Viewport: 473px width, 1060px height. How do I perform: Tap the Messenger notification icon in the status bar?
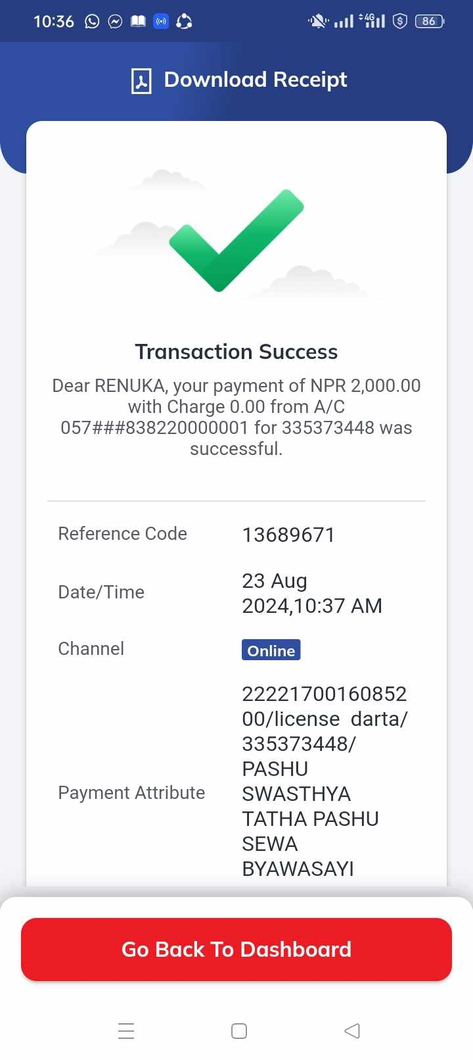pos(115,22)
